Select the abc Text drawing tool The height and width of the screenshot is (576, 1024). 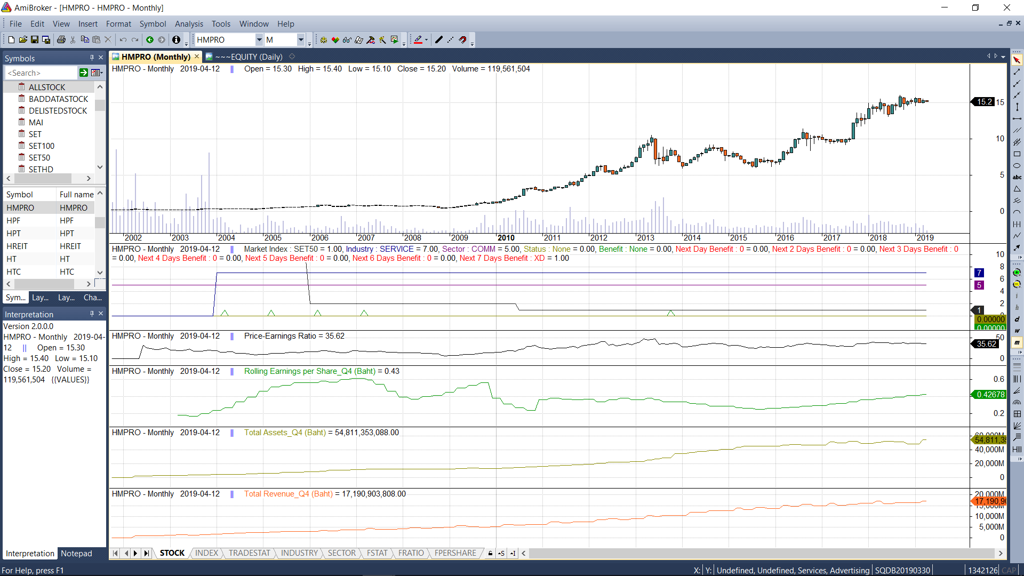[x=1017, y=178]
